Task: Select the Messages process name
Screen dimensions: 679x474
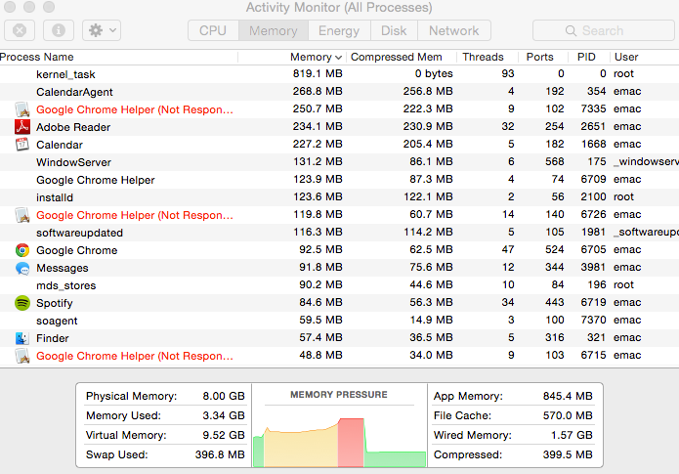Action: click(x=62, y=268)
